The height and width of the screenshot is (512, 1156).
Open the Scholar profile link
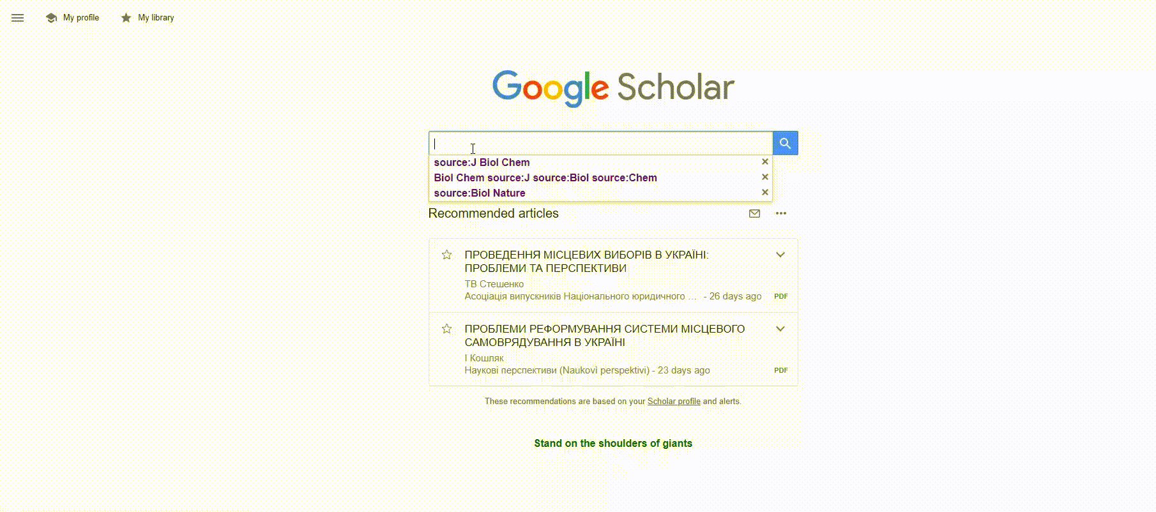pyautogui.click(x=674, y=401)
